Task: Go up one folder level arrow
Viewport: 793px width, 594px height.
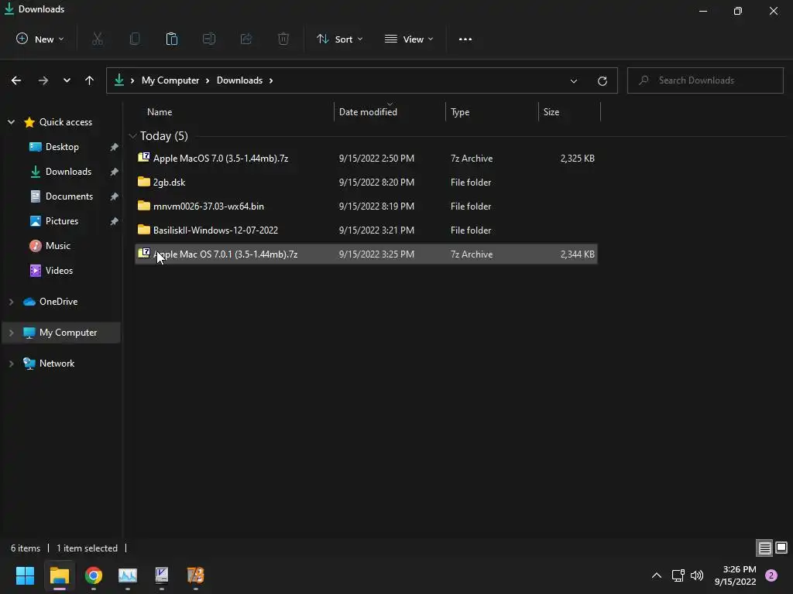Action: click(90, 80)
